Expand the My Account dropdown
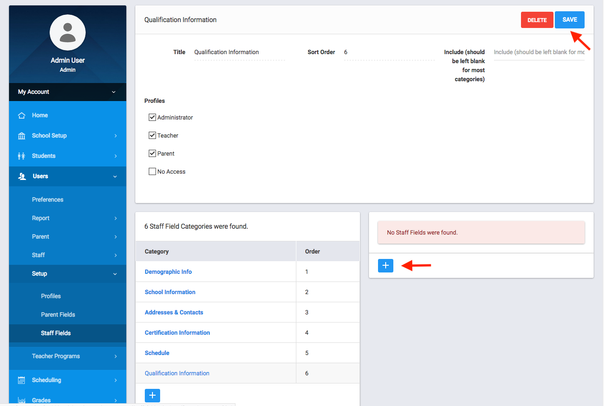 tap(113, 92)
